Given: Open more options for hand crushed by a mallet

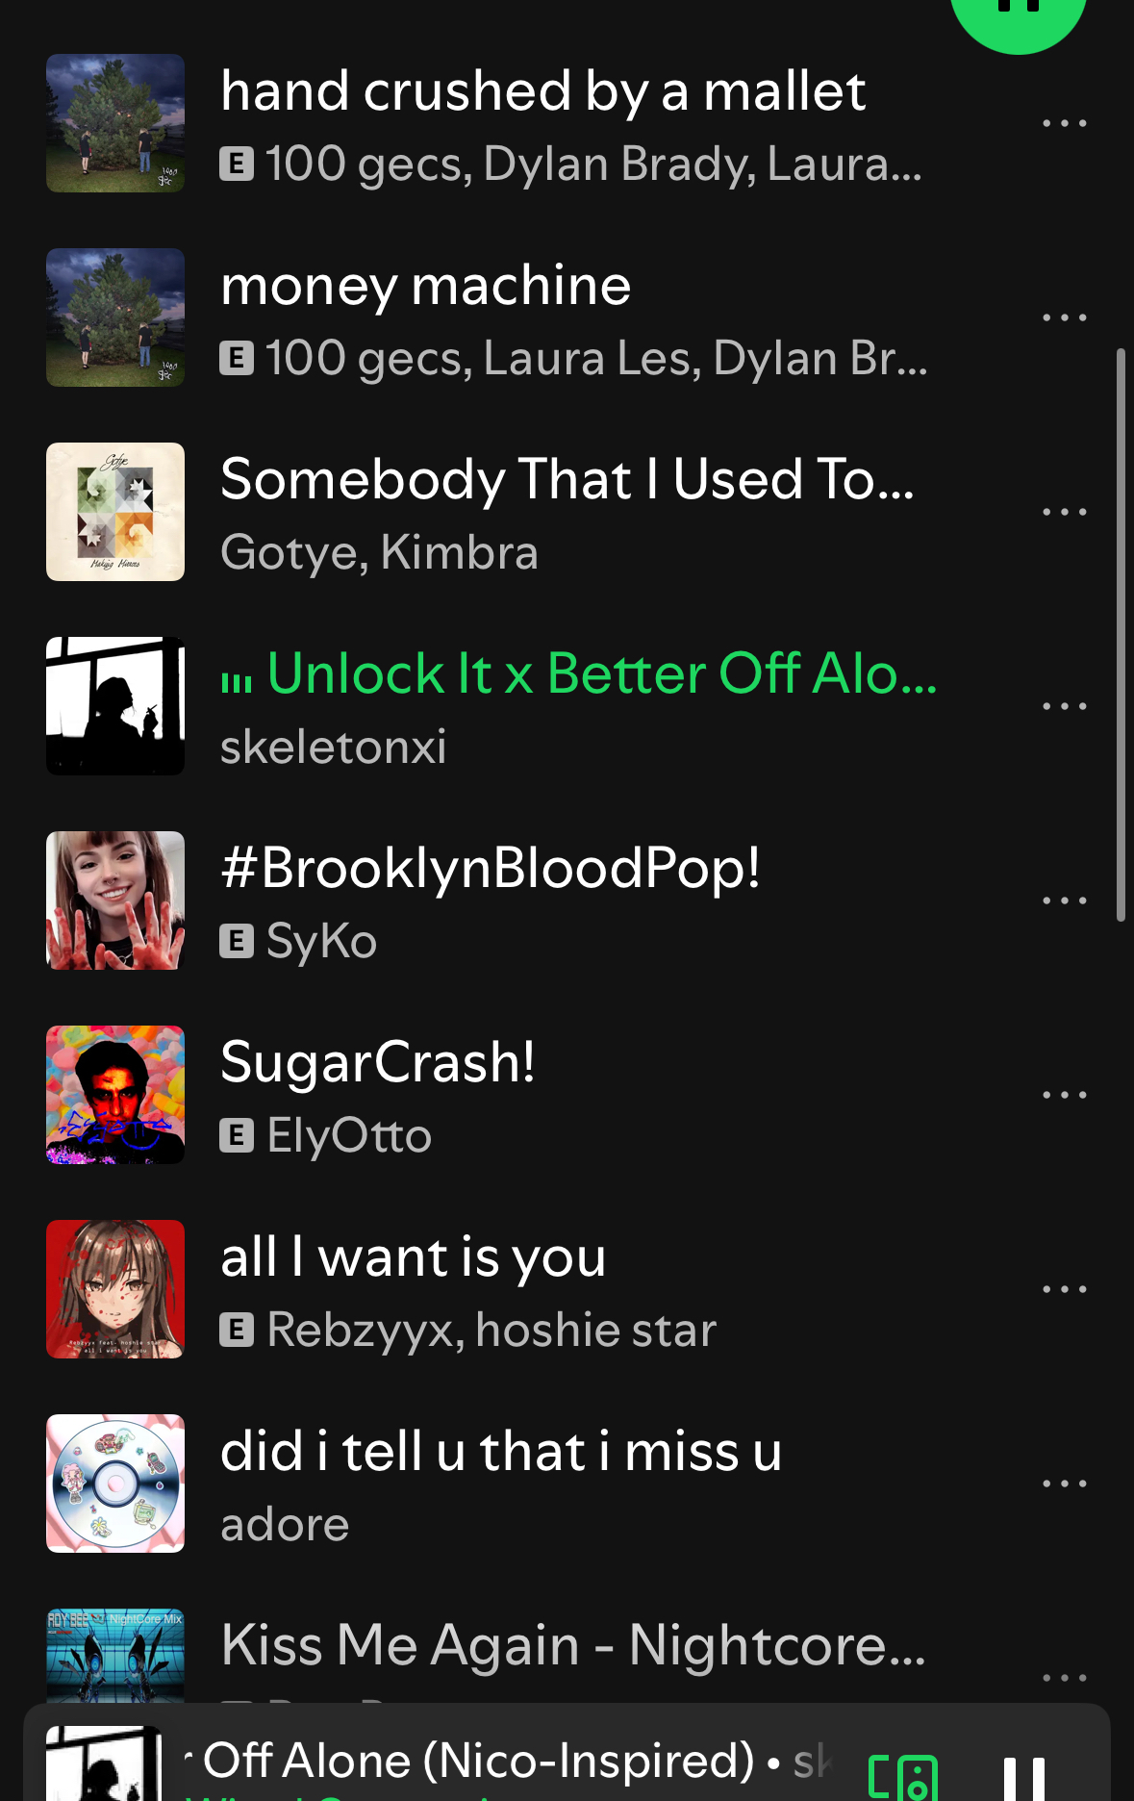Looking at the screenshot, I should pyautogui.click(x=1064, y=123).
